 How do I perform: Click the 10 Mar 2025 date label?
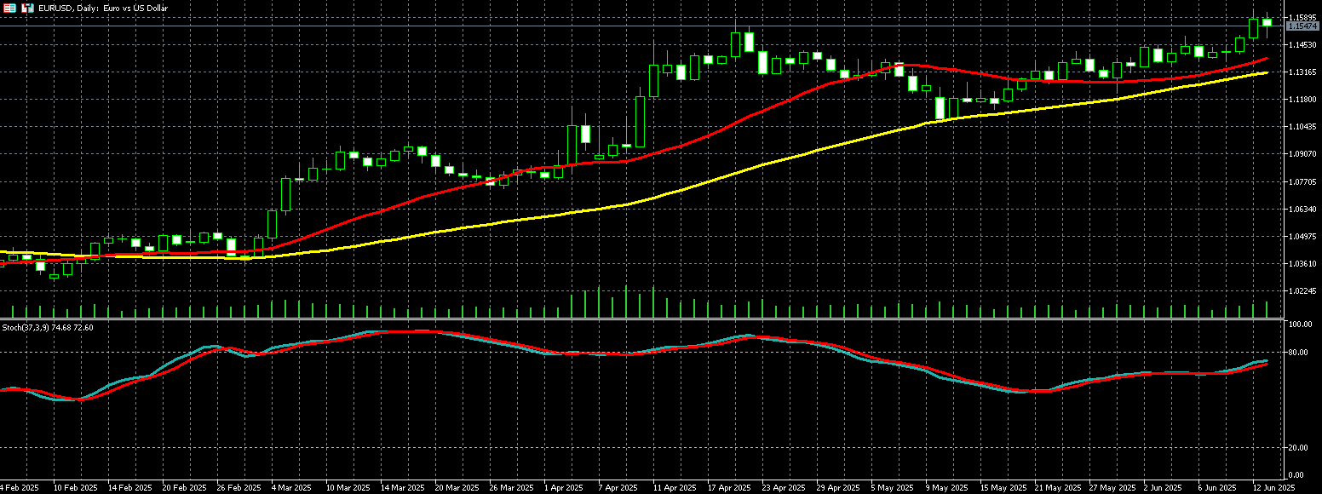pos(348,488)
